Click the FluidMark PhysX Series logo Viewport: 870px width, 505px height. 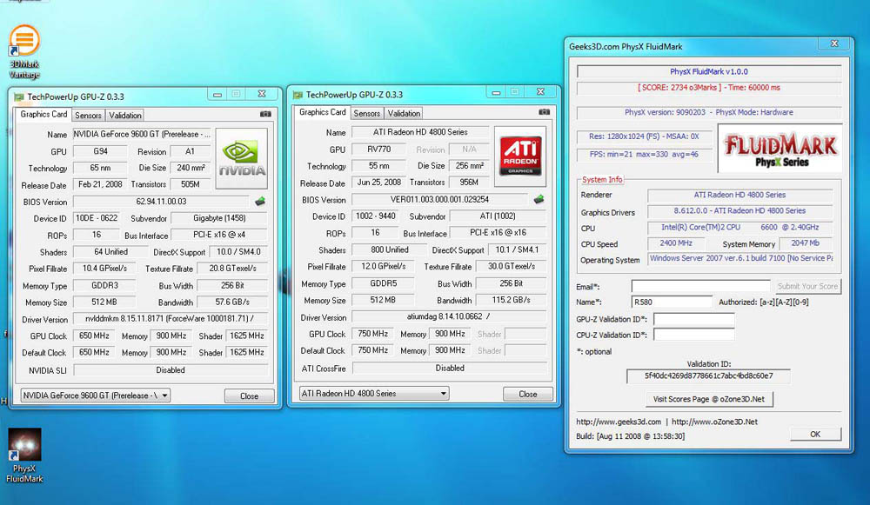(780, 149)
